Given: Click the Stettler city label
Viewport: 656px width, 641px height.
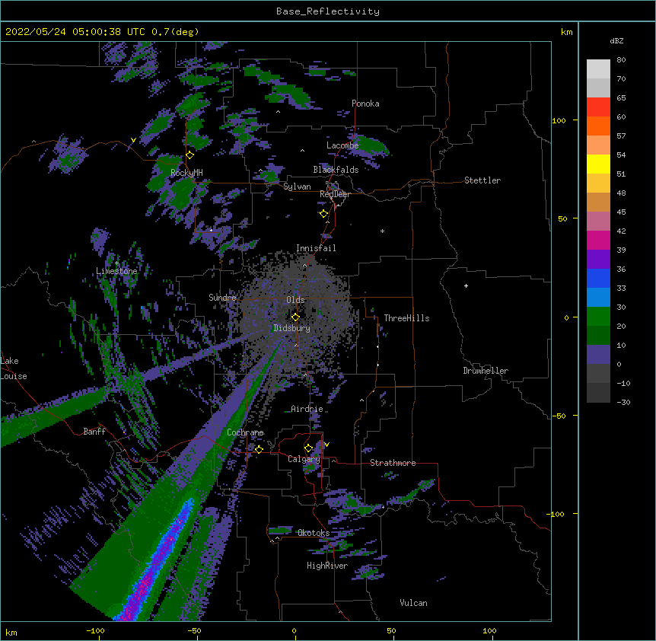Looking at the screenshot, I should (x=482, y=180).
